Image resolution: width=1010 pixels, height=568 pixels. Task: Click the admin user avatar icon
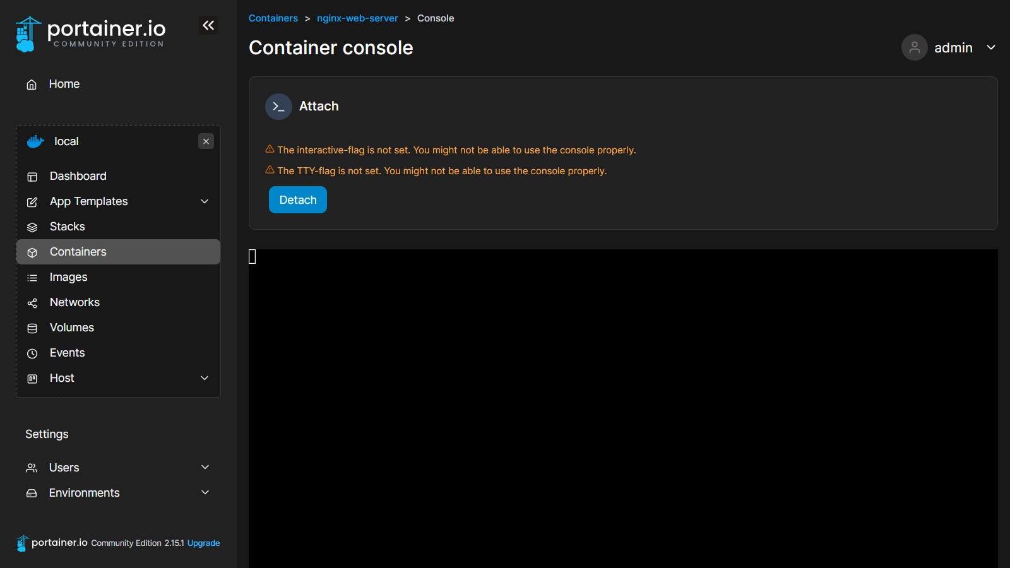point(914,47)
